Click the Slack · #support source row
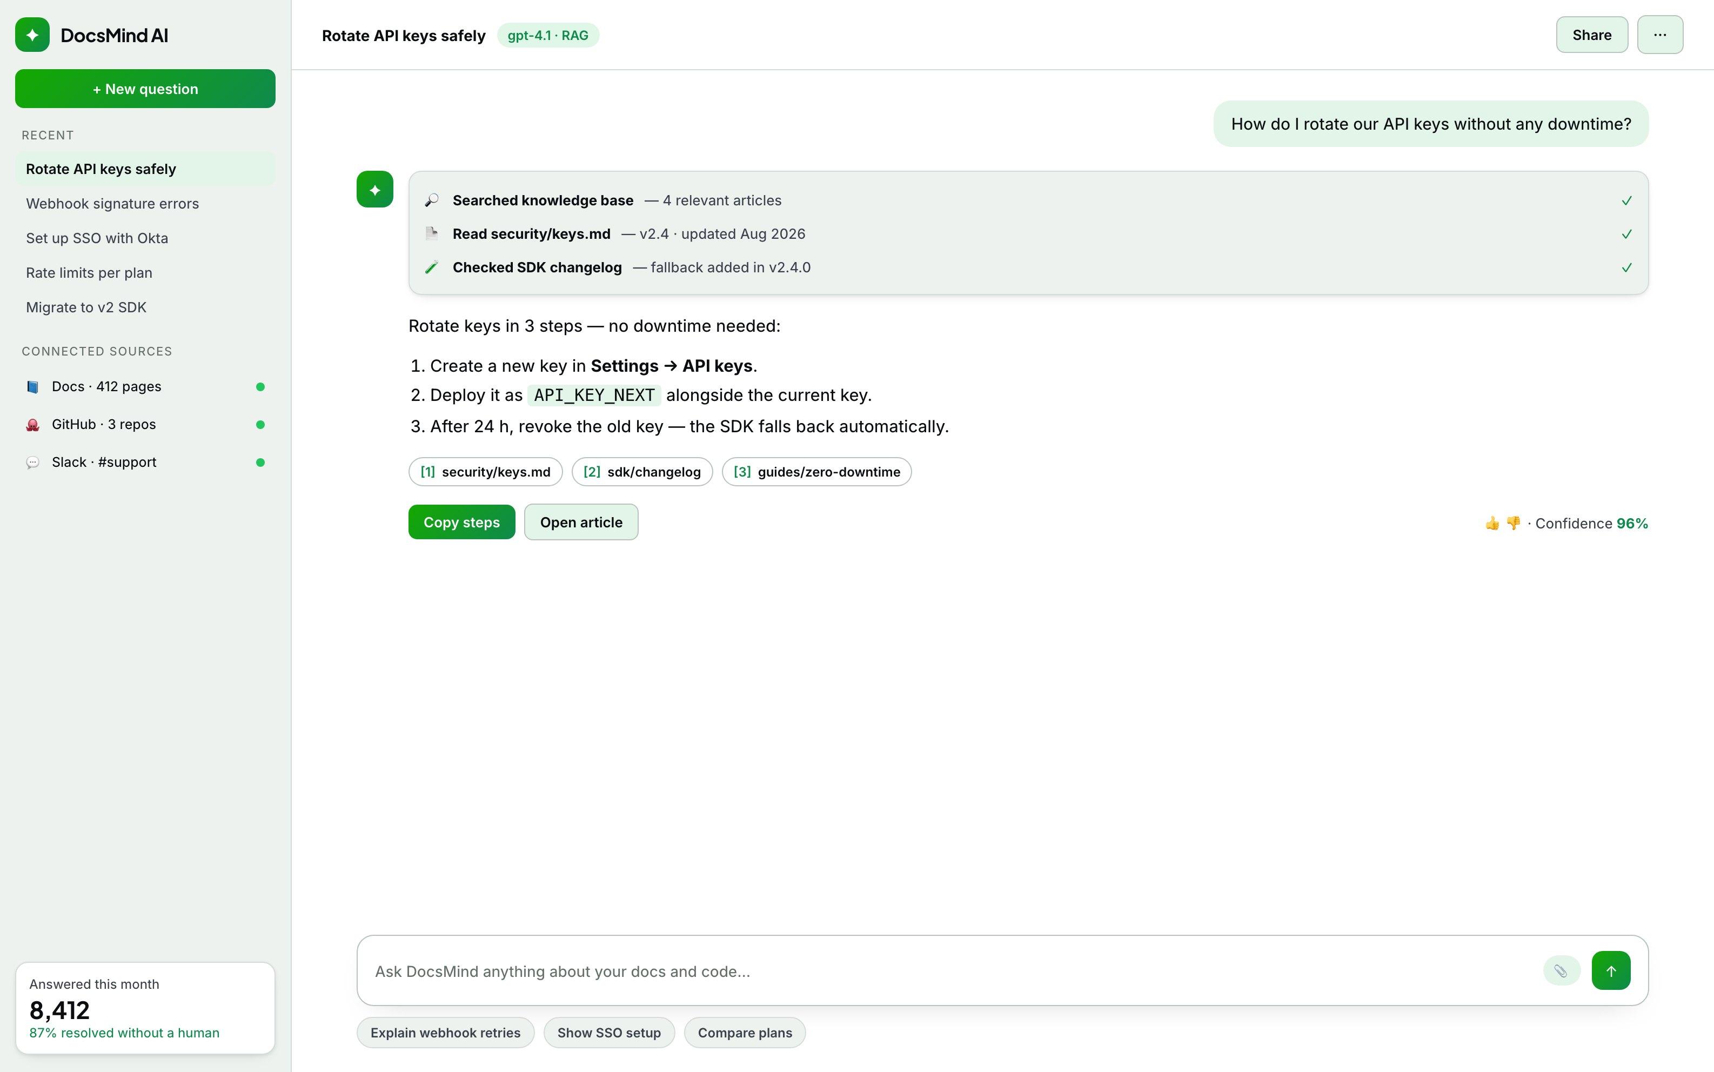The width and height of the screenshot is (1714, 1072). pyautogui.click(x=145, y=463)
